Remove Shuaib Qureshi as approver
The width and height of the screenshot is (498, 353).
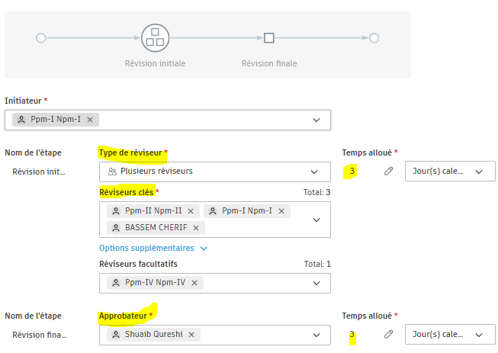click(x=191, y=335)
